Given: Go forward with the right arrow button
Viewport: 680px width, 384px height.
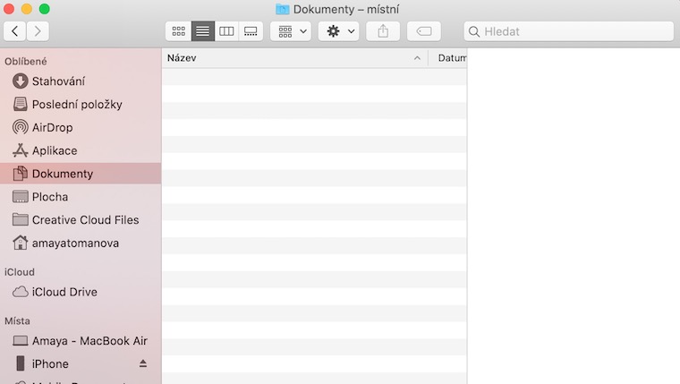Looking at the screenshot, I should [38, 31].
